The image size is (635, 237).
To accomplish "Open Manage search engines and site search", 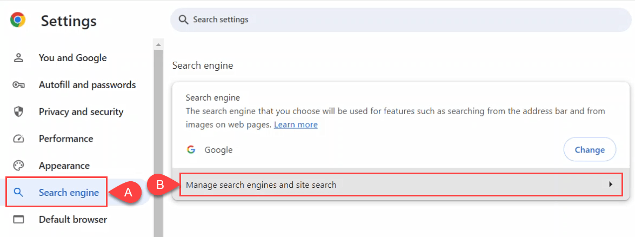I will (x=261, y=185).
